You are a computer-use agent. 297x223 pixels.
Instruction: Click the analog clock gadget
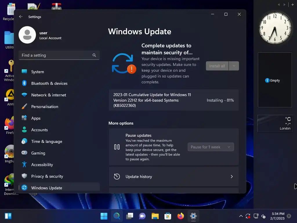275,28
